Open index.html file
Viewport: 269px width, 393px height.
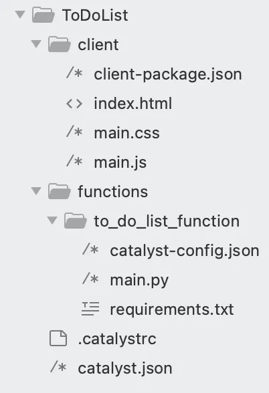[133, 104]
